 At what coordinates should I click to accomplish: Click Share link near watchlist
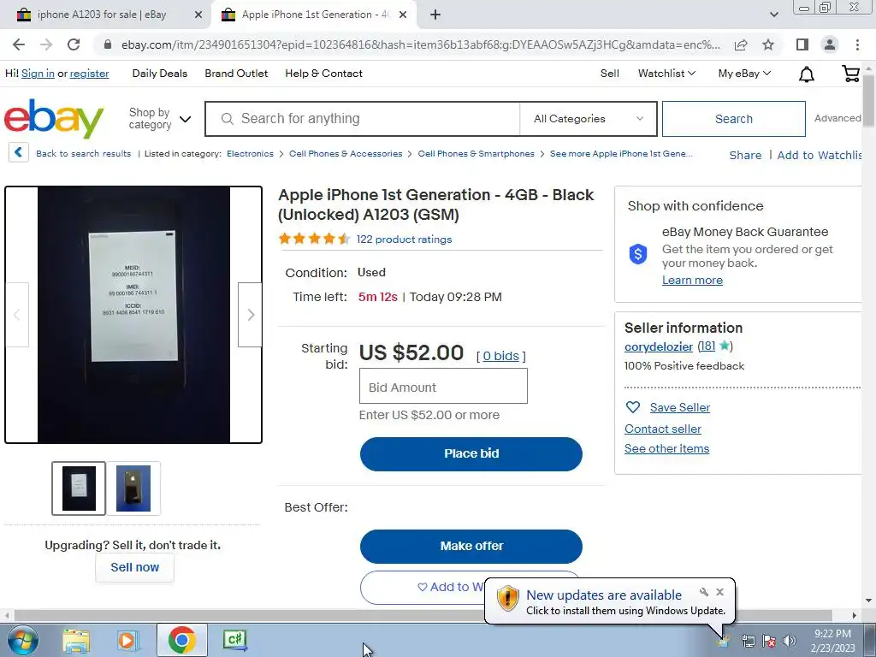pyautogui.click(x=745, y=156)
